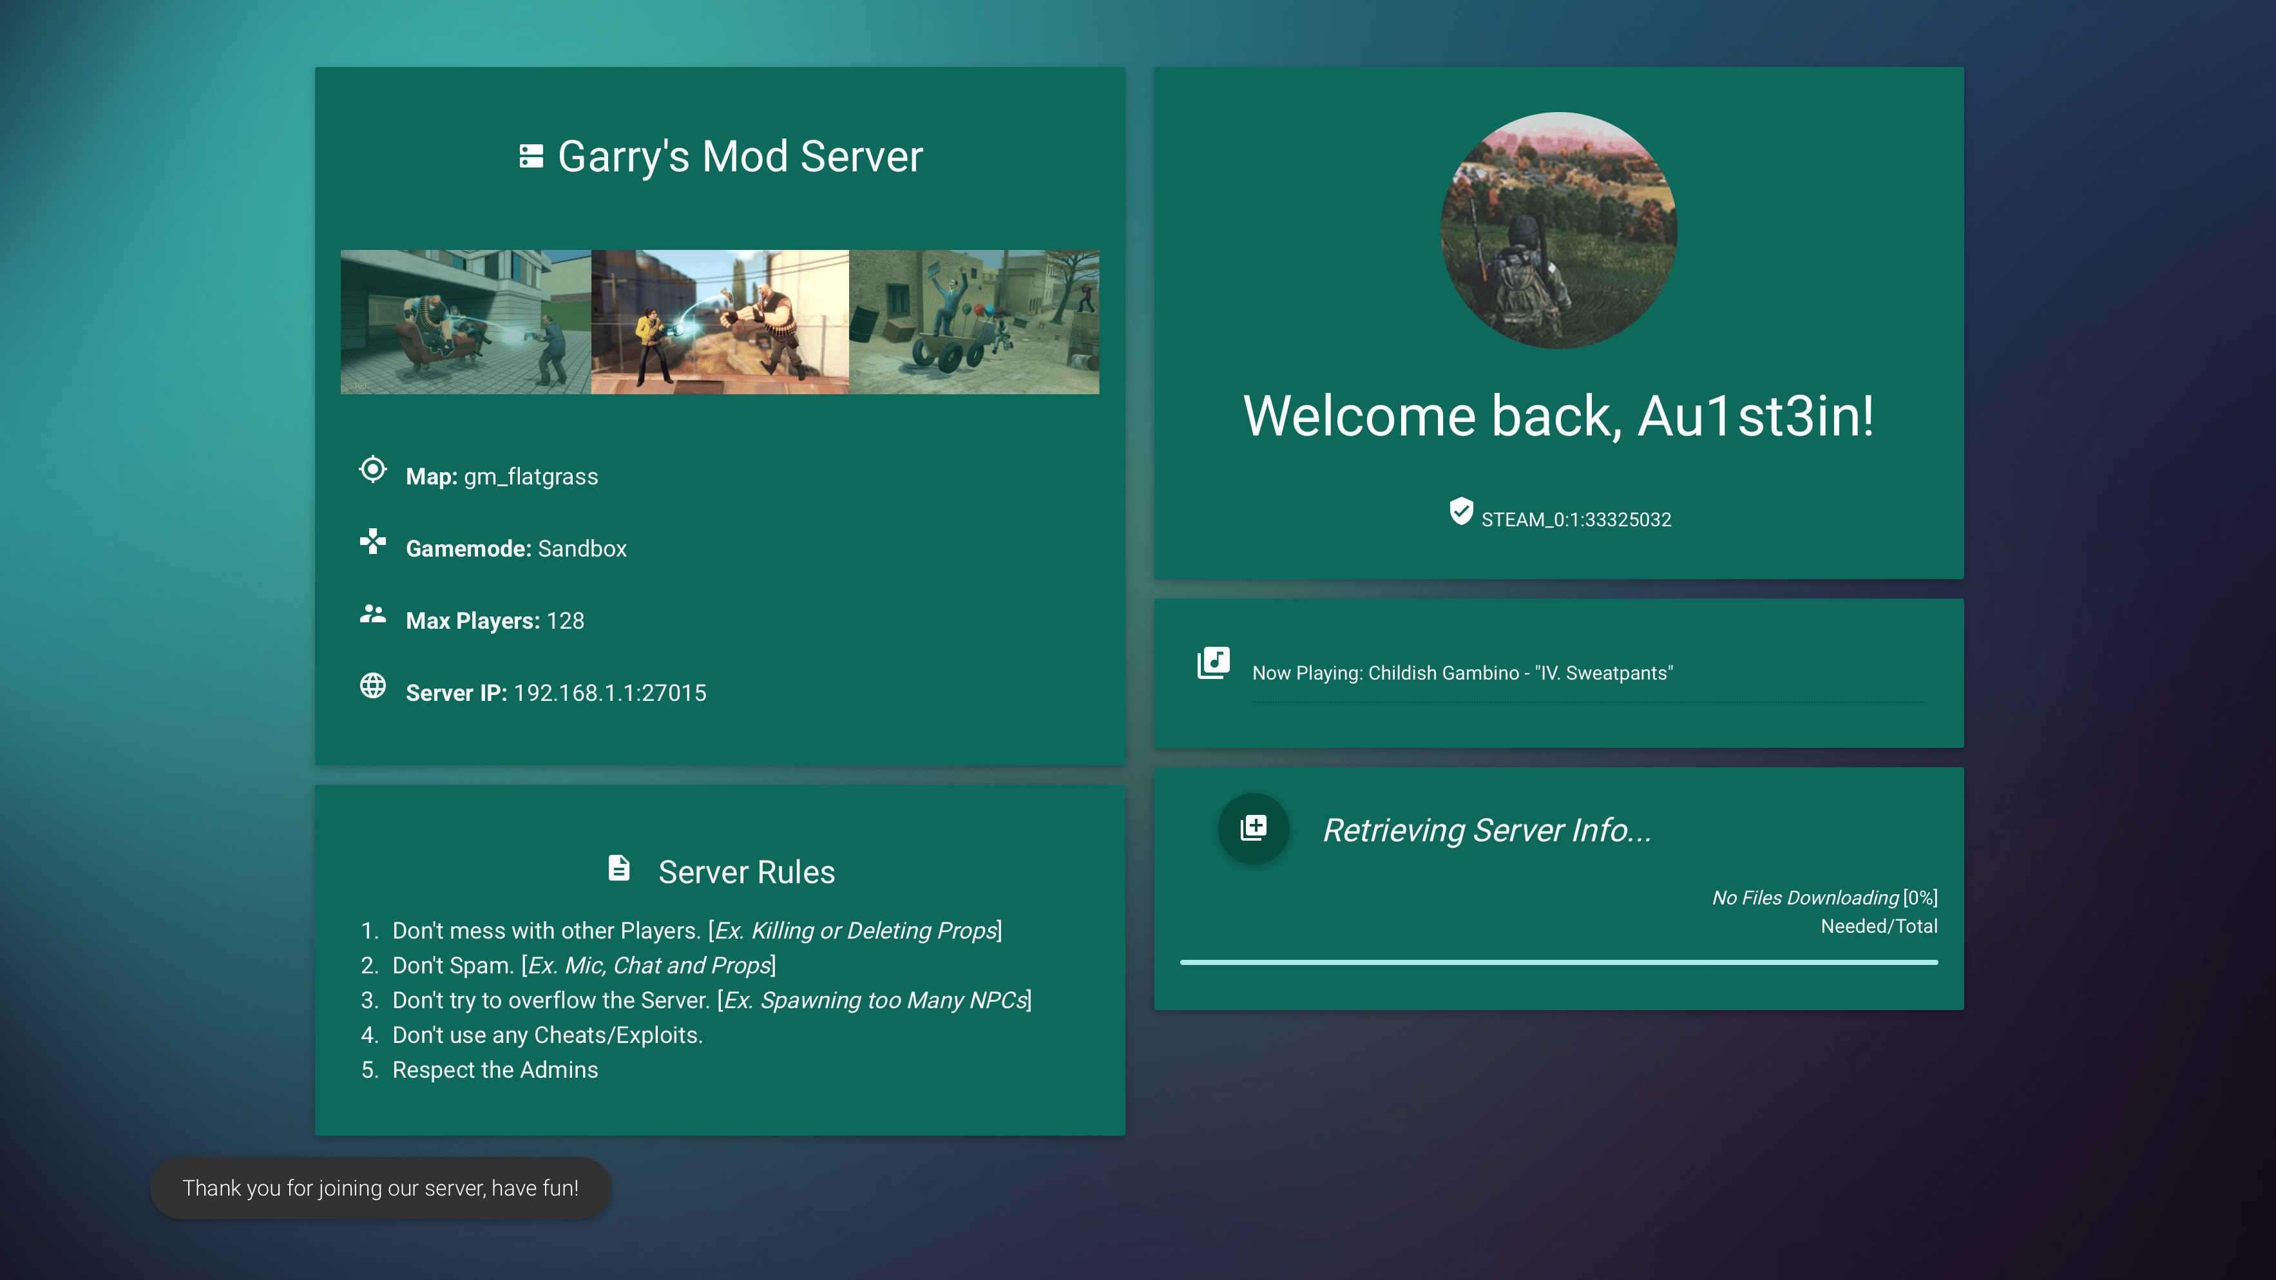Click the middle Heavy character screenshot
2276x1280 pixels.
[719, 323]
